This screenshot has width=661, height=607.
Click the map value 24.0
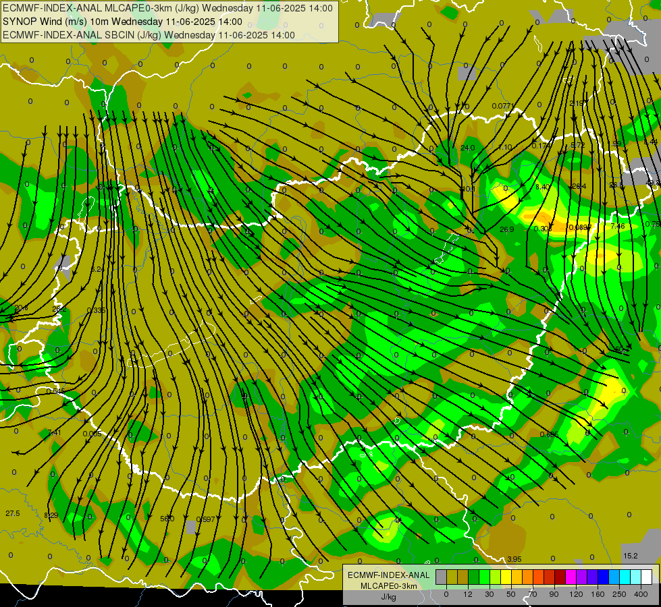click(467, 148)
